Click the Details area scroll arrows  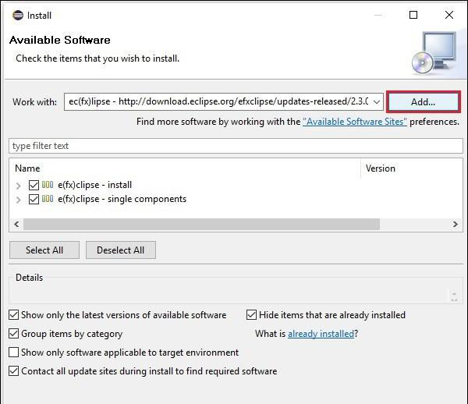tap(454, 296)
